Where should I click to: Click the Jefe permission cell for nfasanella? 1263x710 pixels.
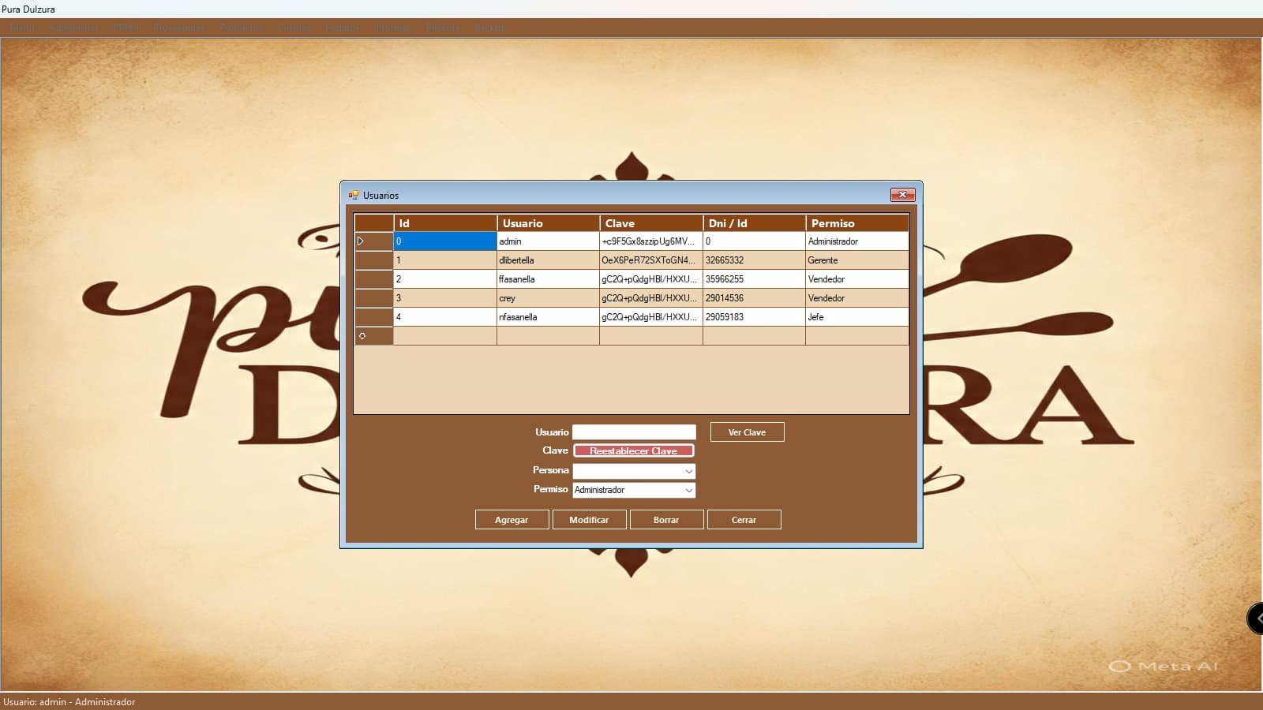[x=856, y=317]
